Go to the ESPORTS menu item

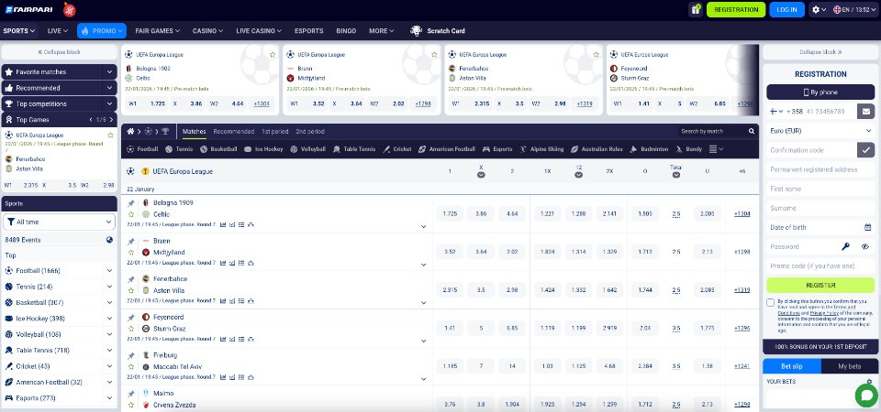[x=309, y=31]
